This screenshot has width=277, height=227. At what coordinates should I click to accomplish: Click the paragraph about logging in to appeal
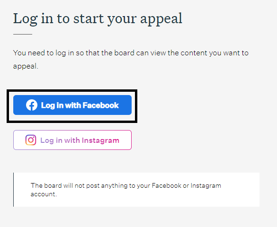click(x=131, y=60)
